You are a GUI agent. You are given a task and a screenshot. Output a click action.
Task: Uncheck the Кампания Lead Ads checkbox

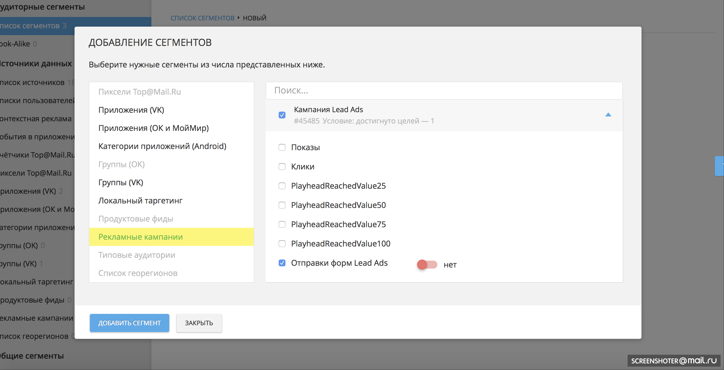point(282,115)
